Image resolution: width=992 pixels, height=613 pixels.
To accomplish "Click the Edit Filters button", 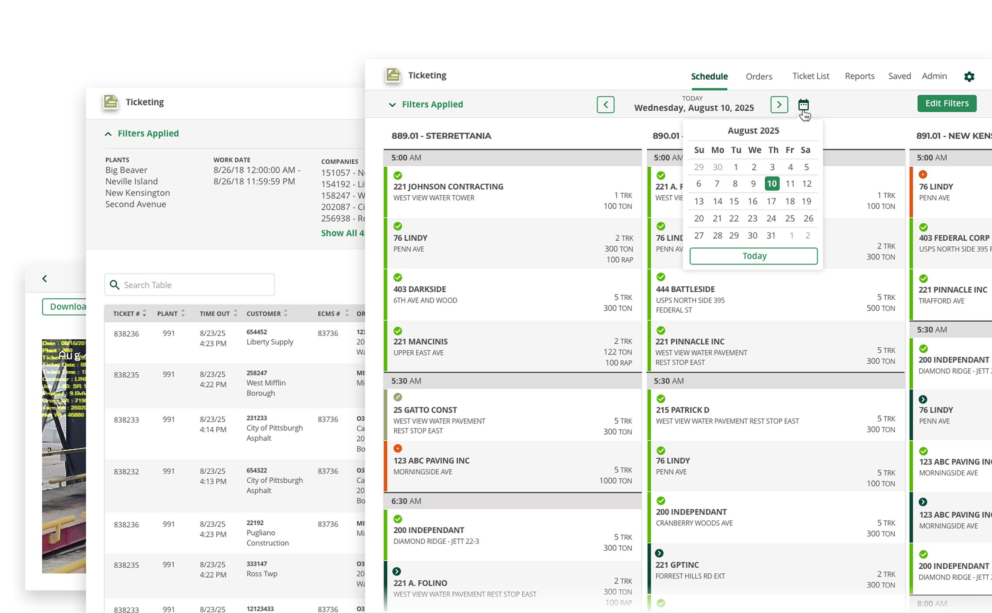I will (947, 103).
